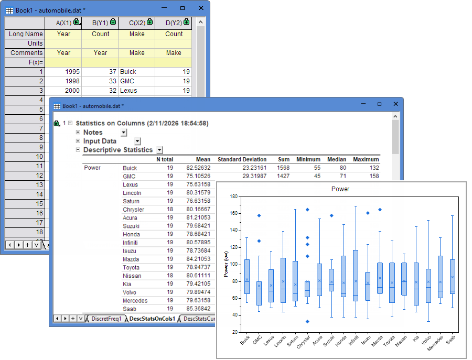The width and height of the screenshot is (472, 360).
Task: Select column header B(Y1)
Action: (100, 23)
